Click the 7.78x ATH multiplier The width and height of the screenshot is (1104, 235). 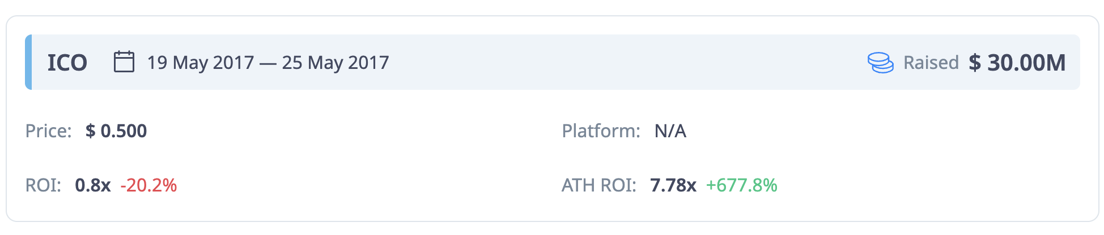point(673,185)
